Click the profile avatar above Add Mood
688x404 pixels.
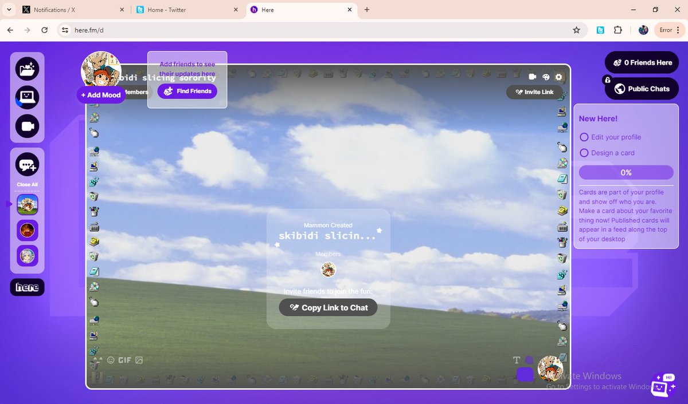pos(101,70)
